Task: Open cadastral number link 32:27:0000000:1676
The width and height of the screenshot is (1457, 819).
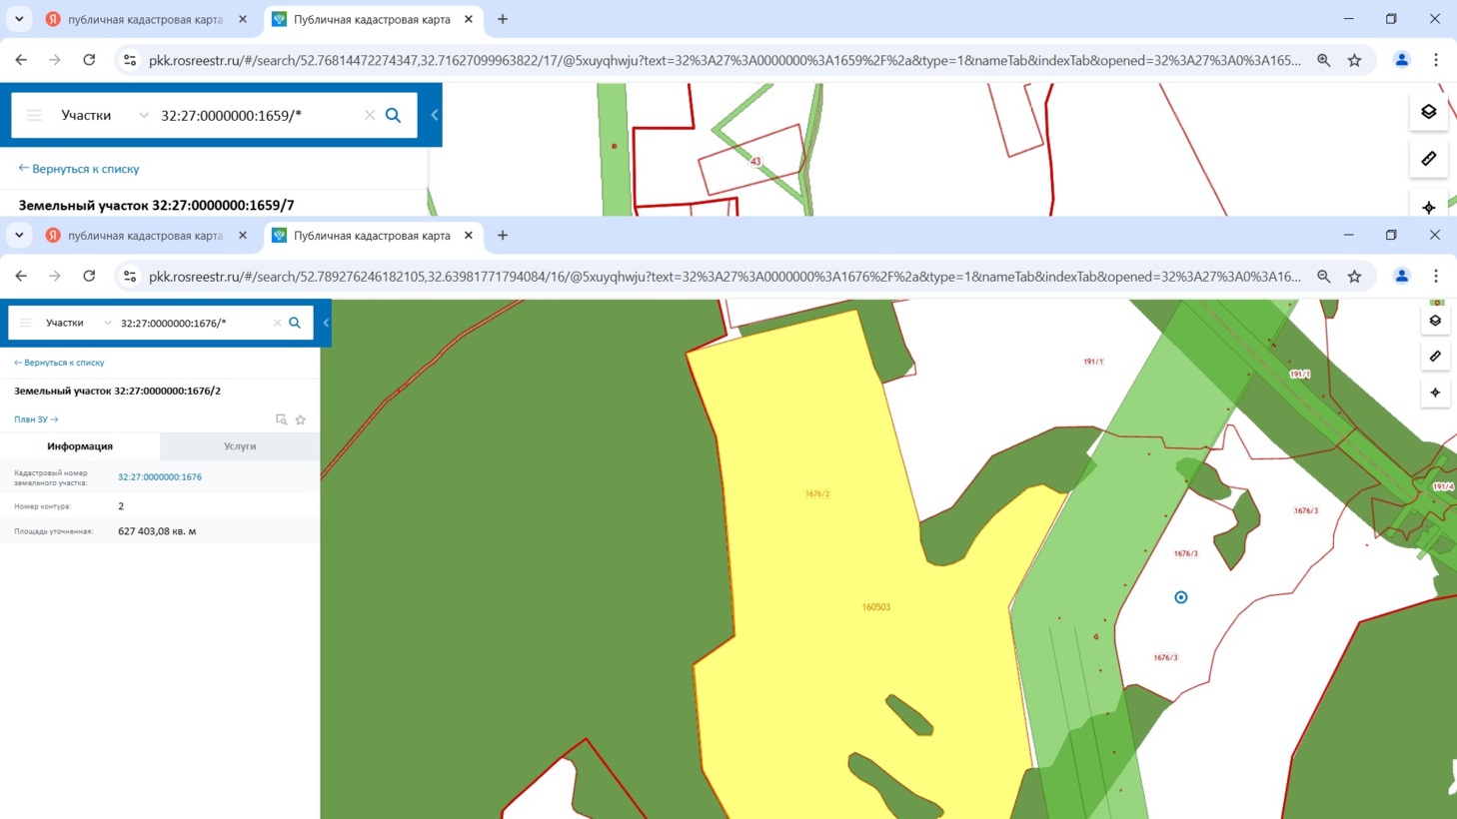Action: [160, 477]
